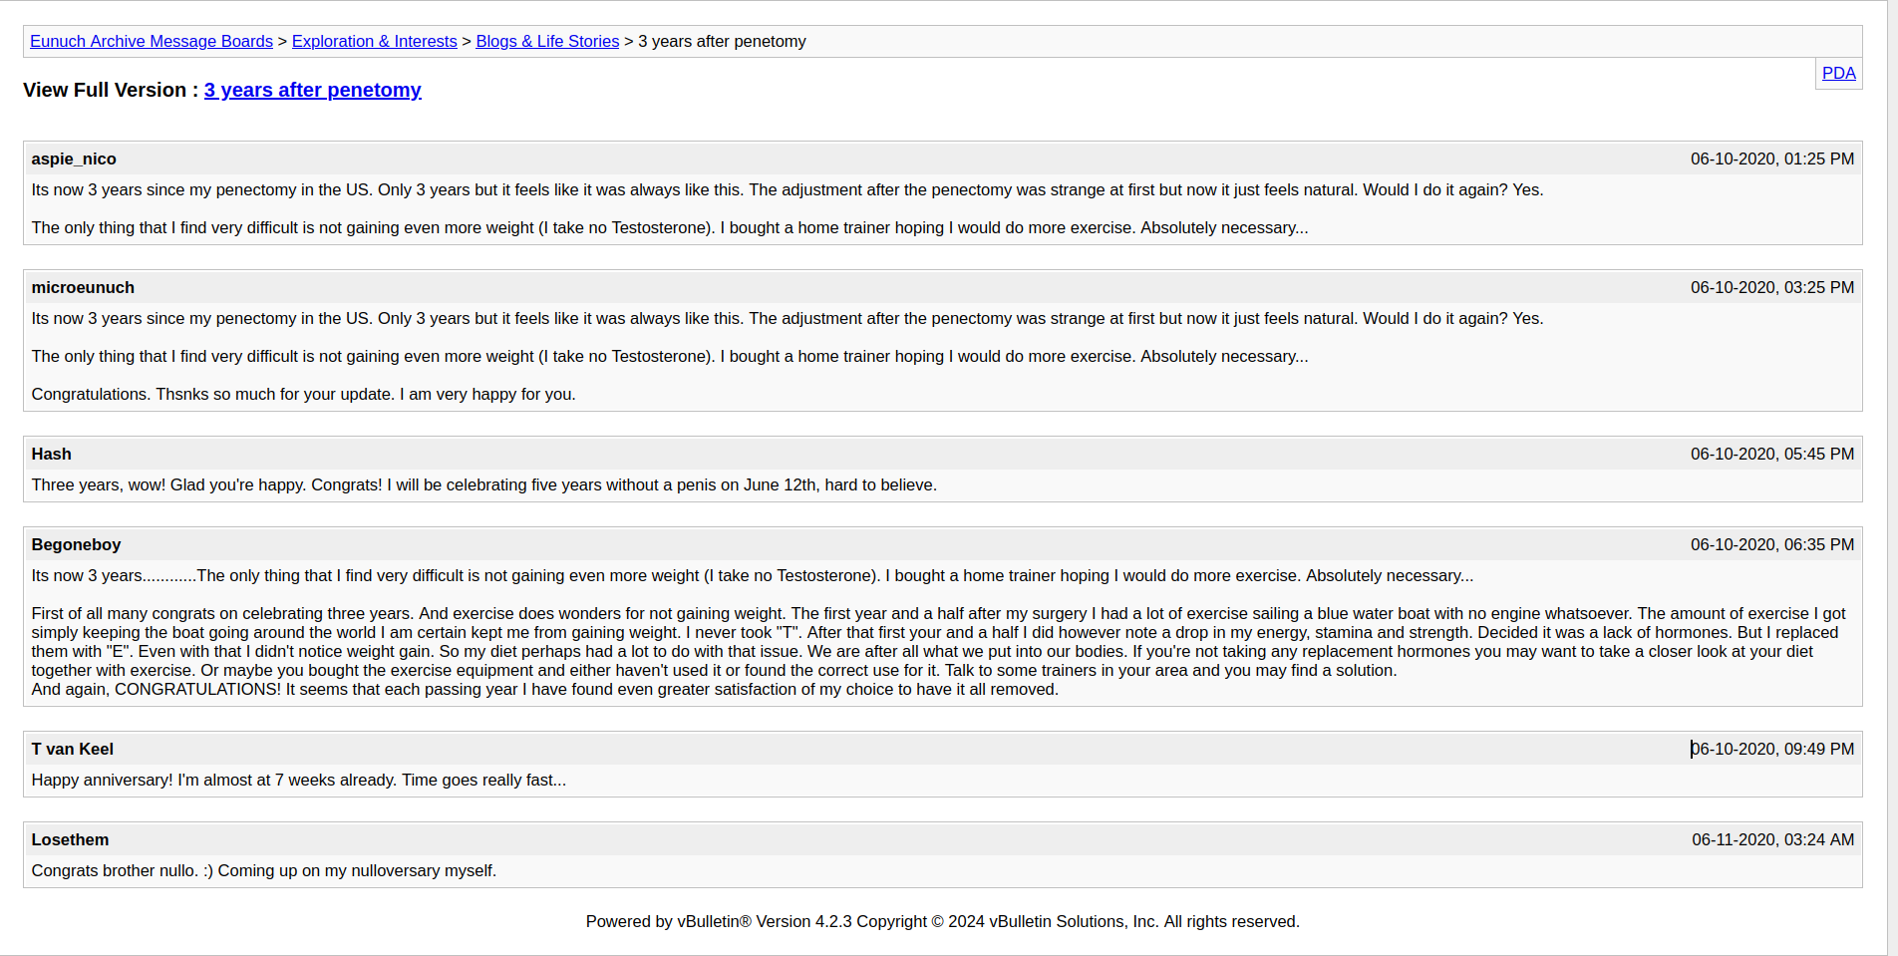
Task: Open full version link '3 years after penetomy'
Action: point(312,90)
